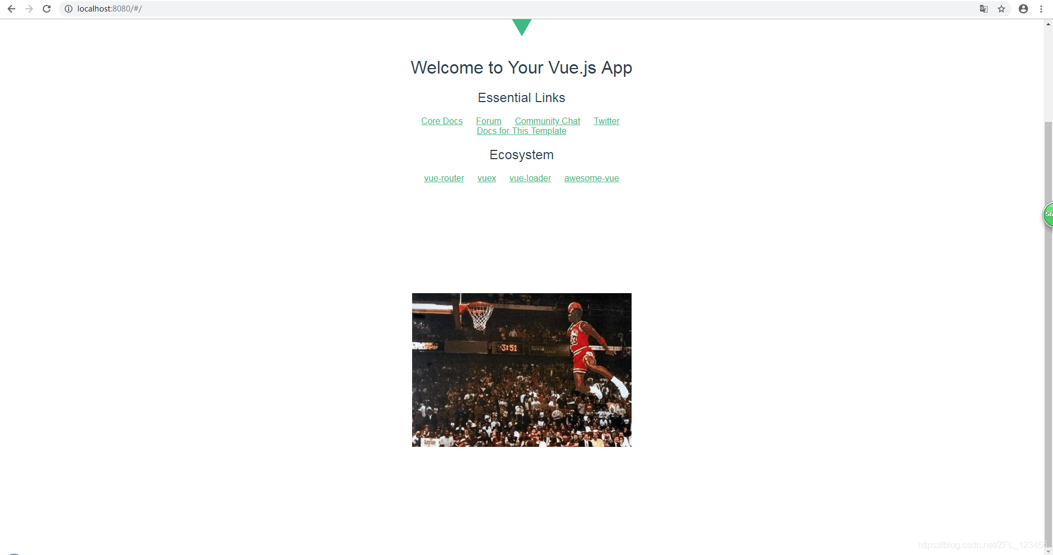1053x555 pixels.
Task: Bookmark this page with star icon
Action: (1001, 9)
